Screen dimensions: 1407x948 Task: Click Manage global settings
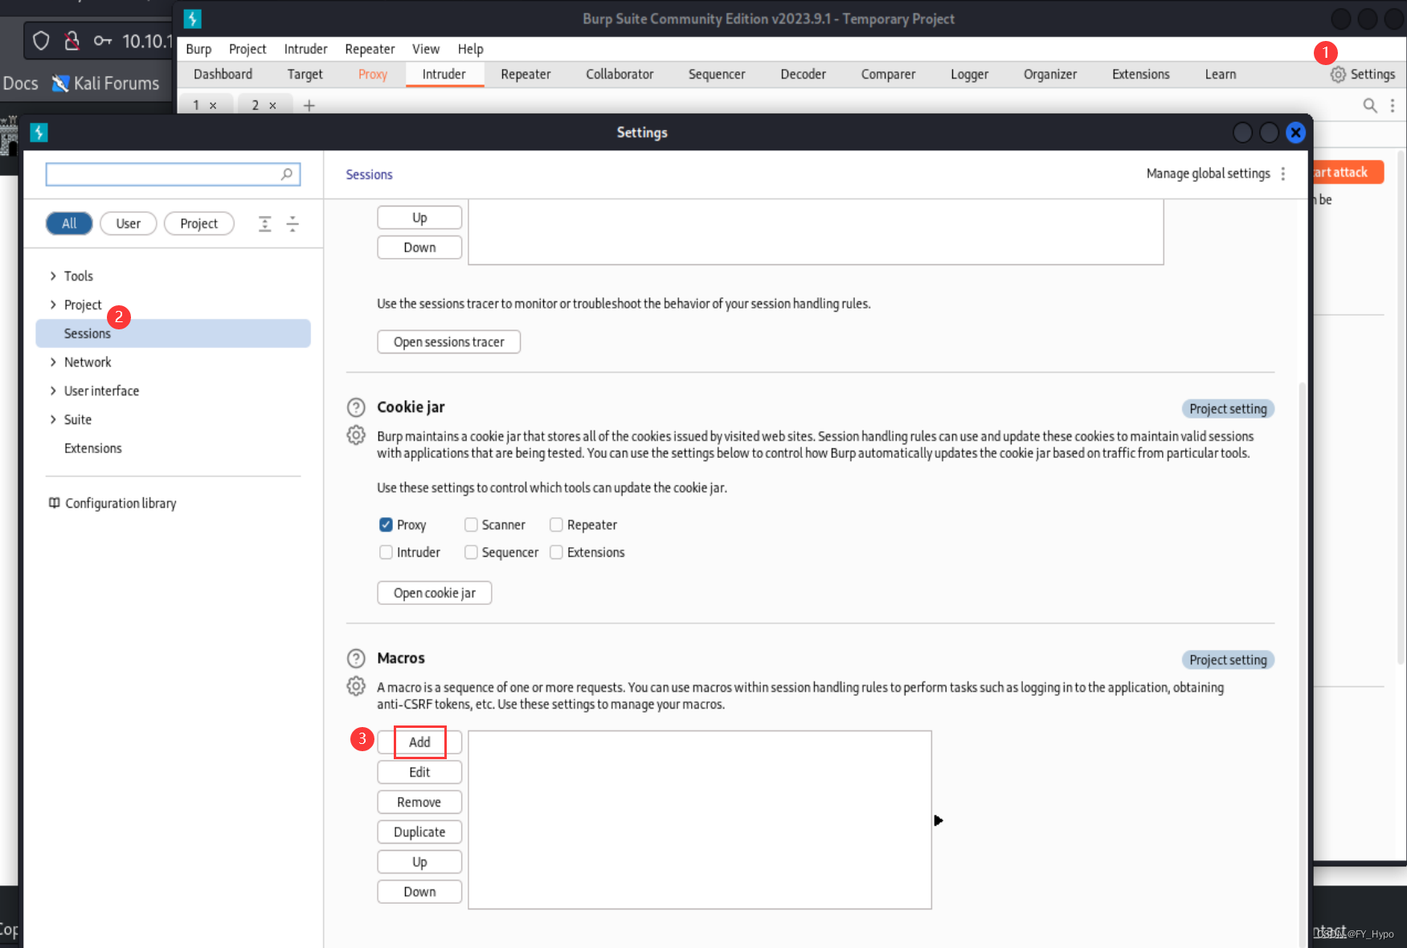[1208, 174]
